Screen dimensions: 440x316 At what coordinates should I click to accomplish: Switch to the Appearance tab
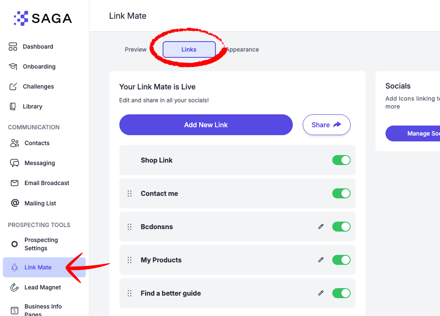[242, 49]
